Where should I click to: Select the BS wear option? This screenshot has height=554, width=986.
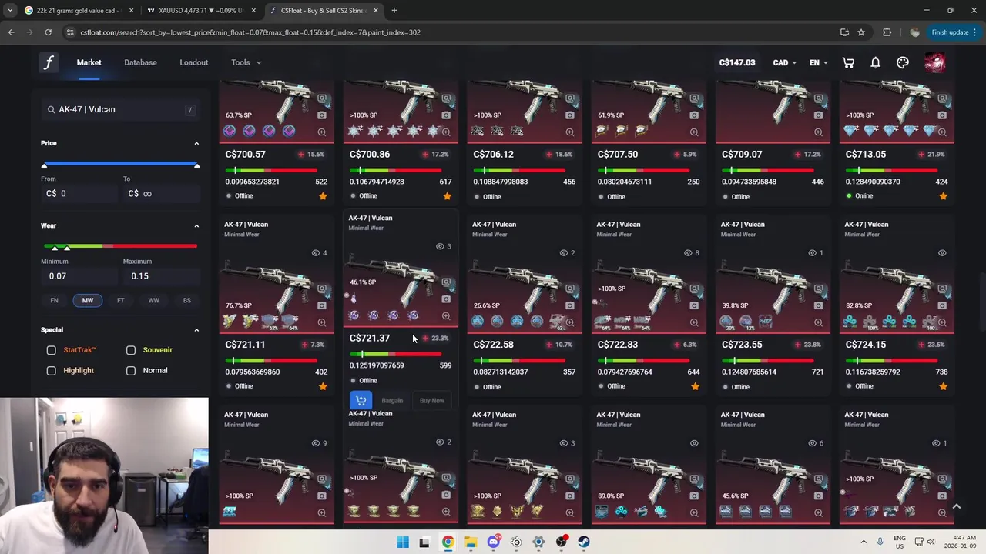[186, 300]
